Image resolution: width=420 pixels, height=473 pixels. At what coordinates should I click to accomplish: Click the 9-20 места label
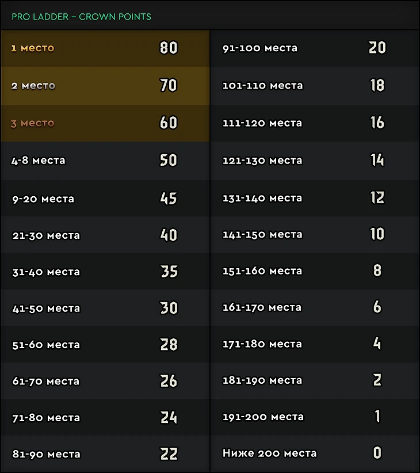[x=43, y=199]
